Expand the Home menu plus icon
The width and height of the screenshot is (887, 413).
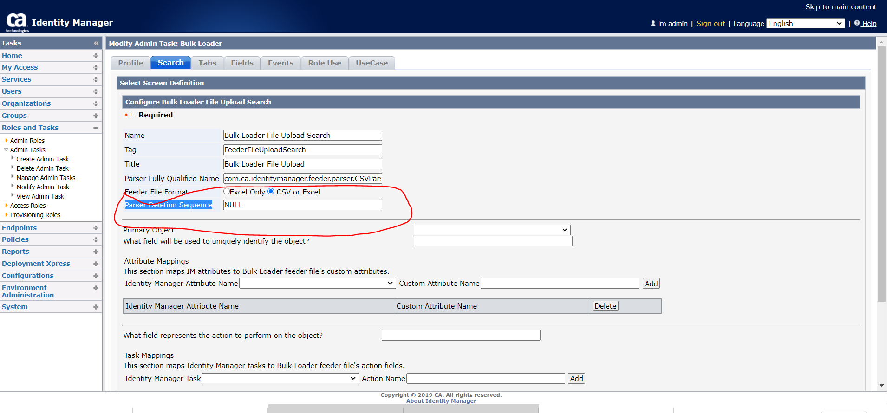pyautogui.click(x=96, y=56)
